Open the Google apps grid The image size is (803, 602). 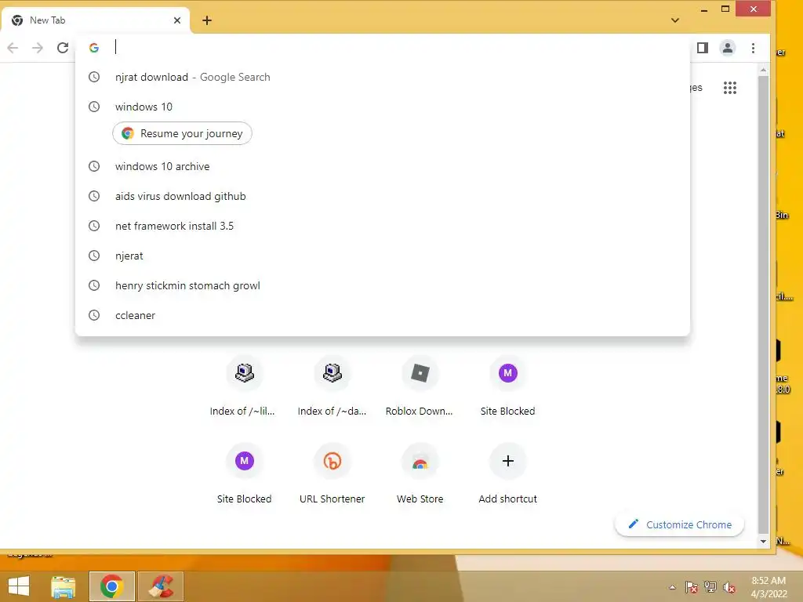(x=730, y=88)
